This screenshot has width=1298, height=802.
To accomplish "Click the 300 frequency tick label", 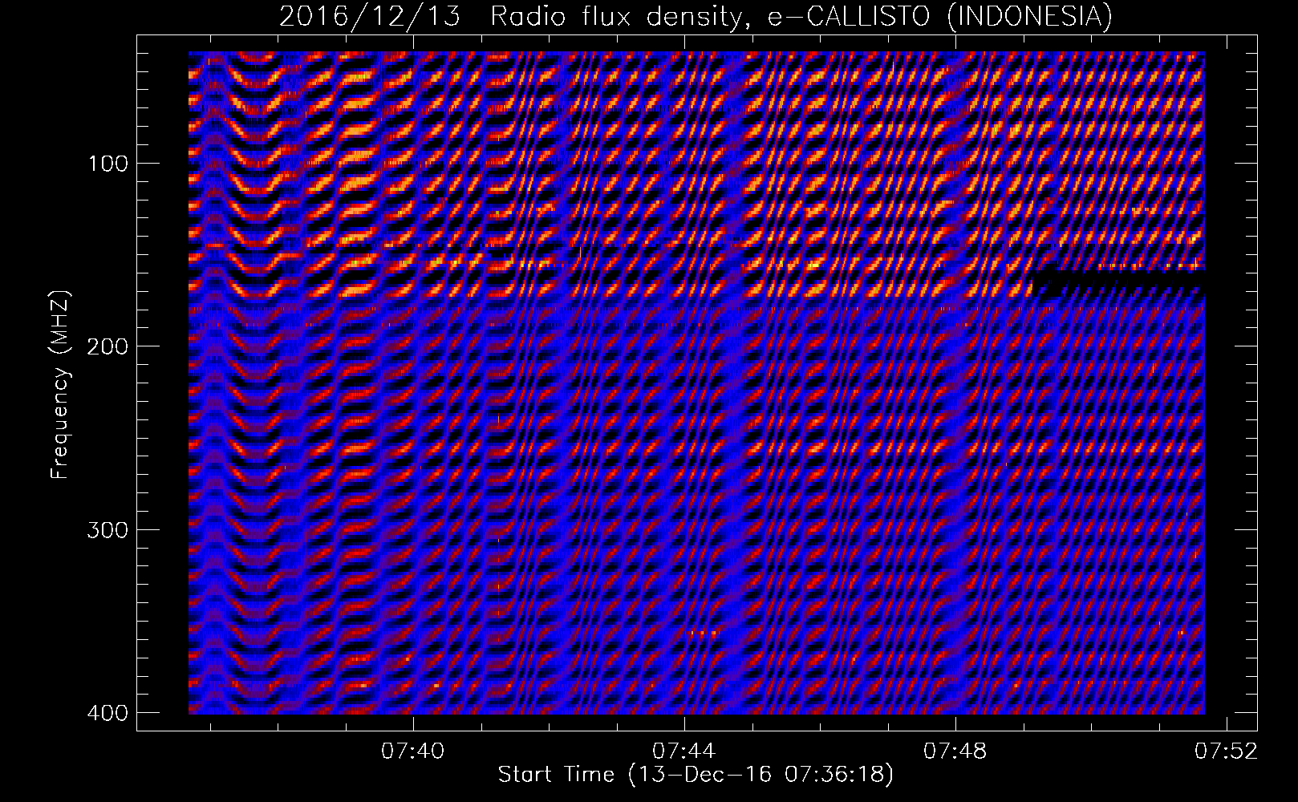I will pos(107,530).
